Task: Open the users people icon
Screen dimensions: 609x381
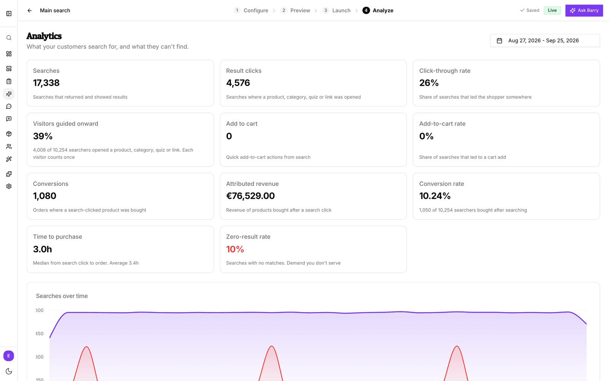Action: point(9,146)
